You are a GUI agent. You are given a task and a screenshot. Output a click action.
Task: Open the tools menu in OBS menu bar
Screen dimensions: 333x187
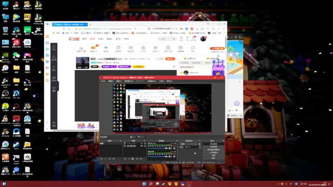(x=162, y=81)
